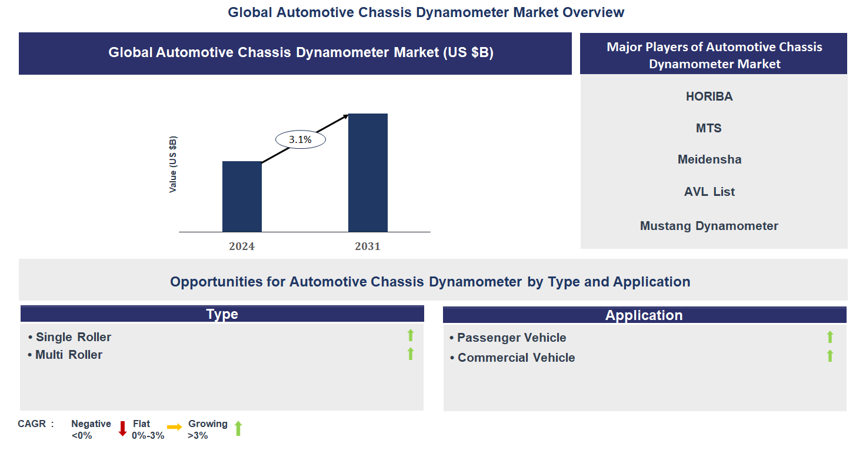Image resolution: width=856 pixels, height=450 pixels.
Task: Click the Value (US $B) axis label
Action: [173, 165]
